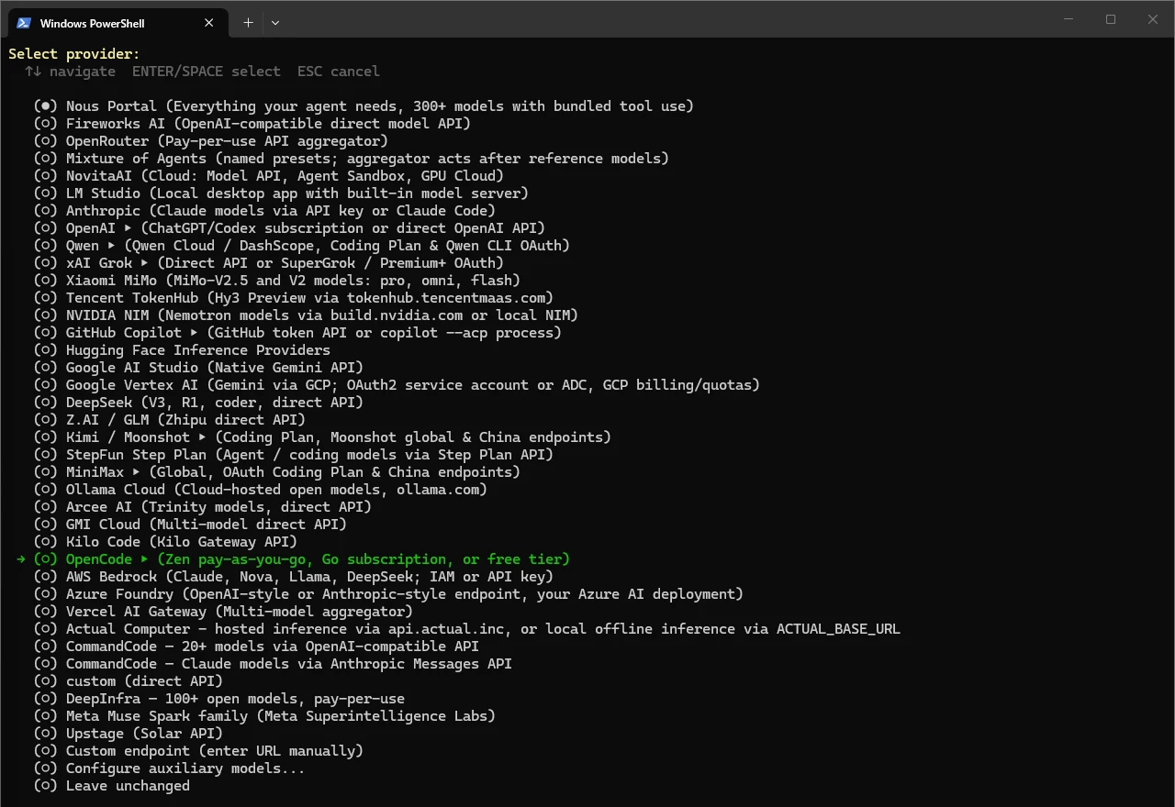This screenshot has height=807, width=1175.
Task: Open the new-tab profile dropdown chevron
Action: [274, 23]
